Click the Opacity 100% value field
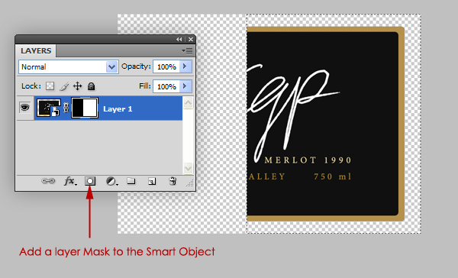The width and height of the screenshot is (458, 278). (x=166, y=67)
